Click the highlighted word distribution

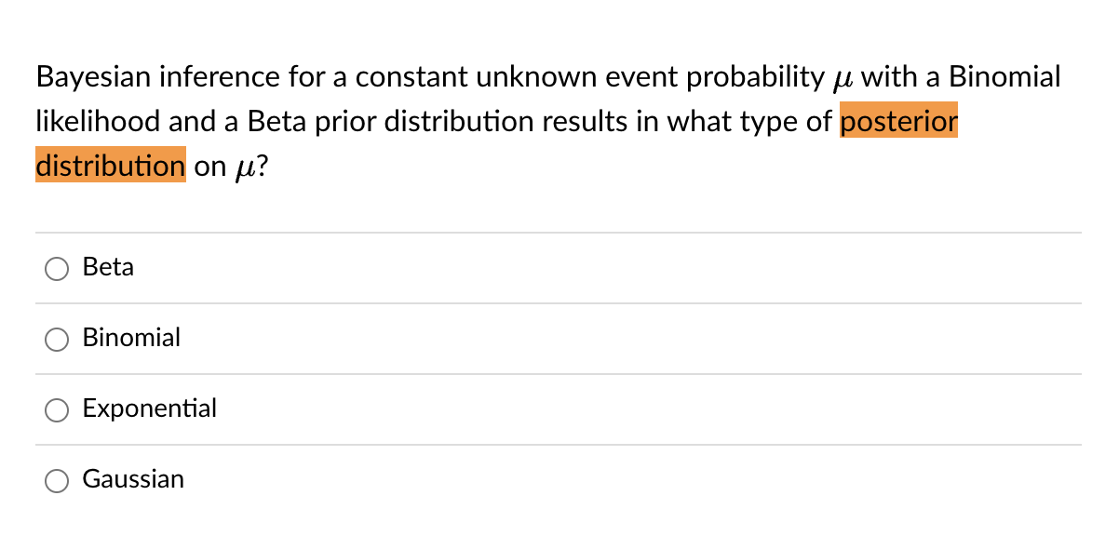tap(110, 166)
